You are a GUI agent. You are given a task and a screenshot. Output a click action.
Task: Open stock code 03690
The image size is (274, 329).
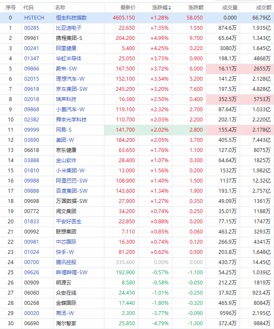[32, 140]
